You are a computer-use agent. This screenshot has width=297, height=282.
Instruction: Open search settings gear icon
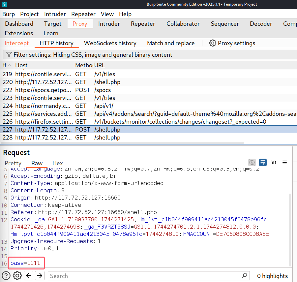[x=17, y=276]
